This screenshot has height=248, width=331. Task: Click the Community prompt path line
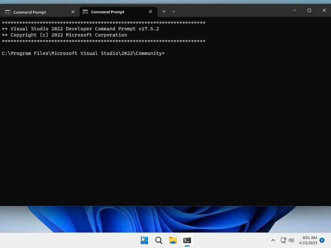tap(83, 53)
